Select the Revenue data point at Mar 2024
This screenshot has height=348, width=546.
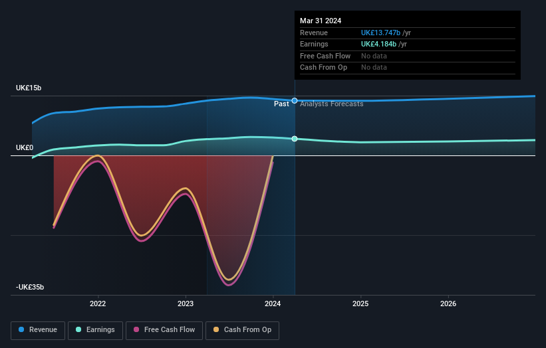click(x=295, y=101)
